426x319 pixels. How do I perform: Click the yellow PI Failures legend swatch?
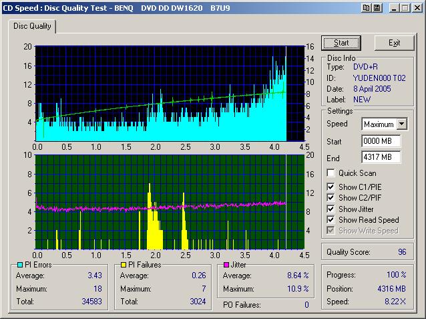(x=124, y=265)
